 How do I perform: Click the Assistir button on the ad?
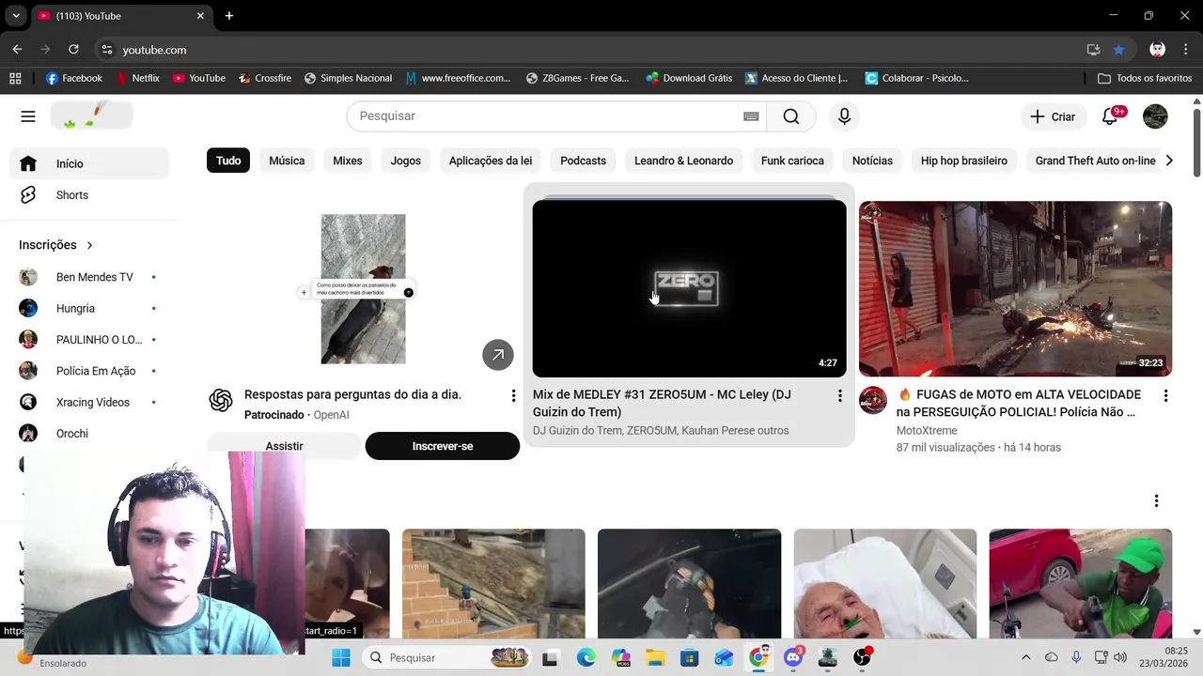[x=284, y=446]
